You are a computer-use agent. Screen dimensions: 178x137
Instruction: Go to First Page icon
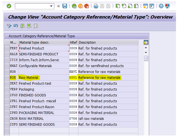tap(118, 6)
